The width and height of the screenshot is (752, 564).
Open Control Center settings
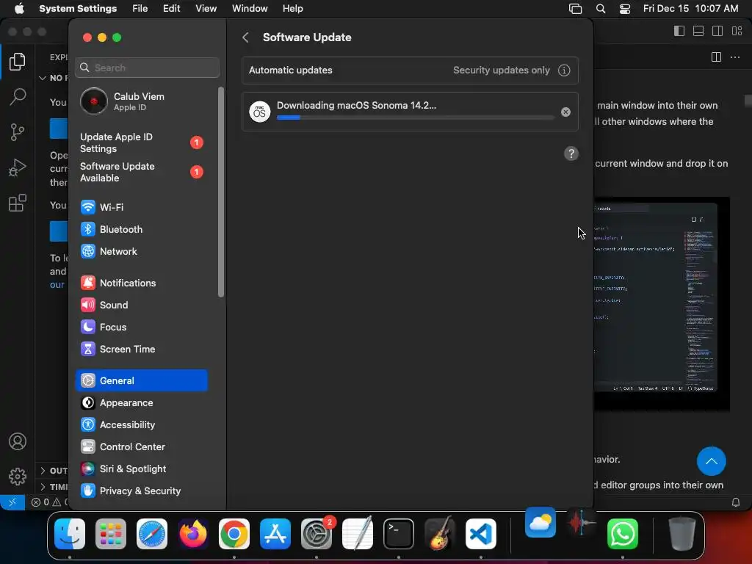click(142, 447)
